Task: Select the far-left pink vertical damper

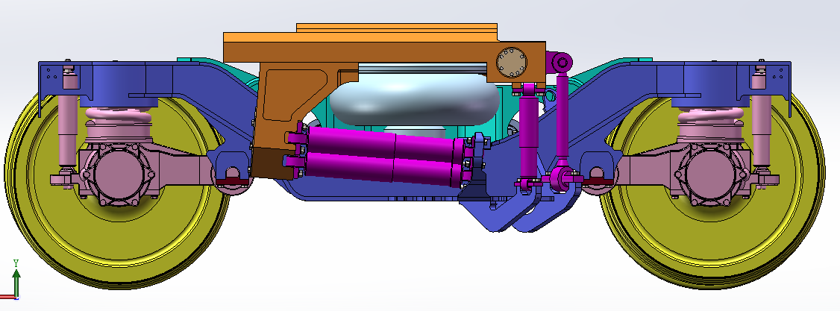Action: pos(68,120)
